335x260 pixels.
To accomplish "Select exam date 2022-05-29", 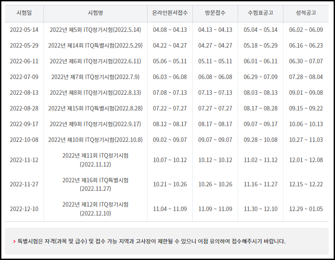I will tap(24, 45).
